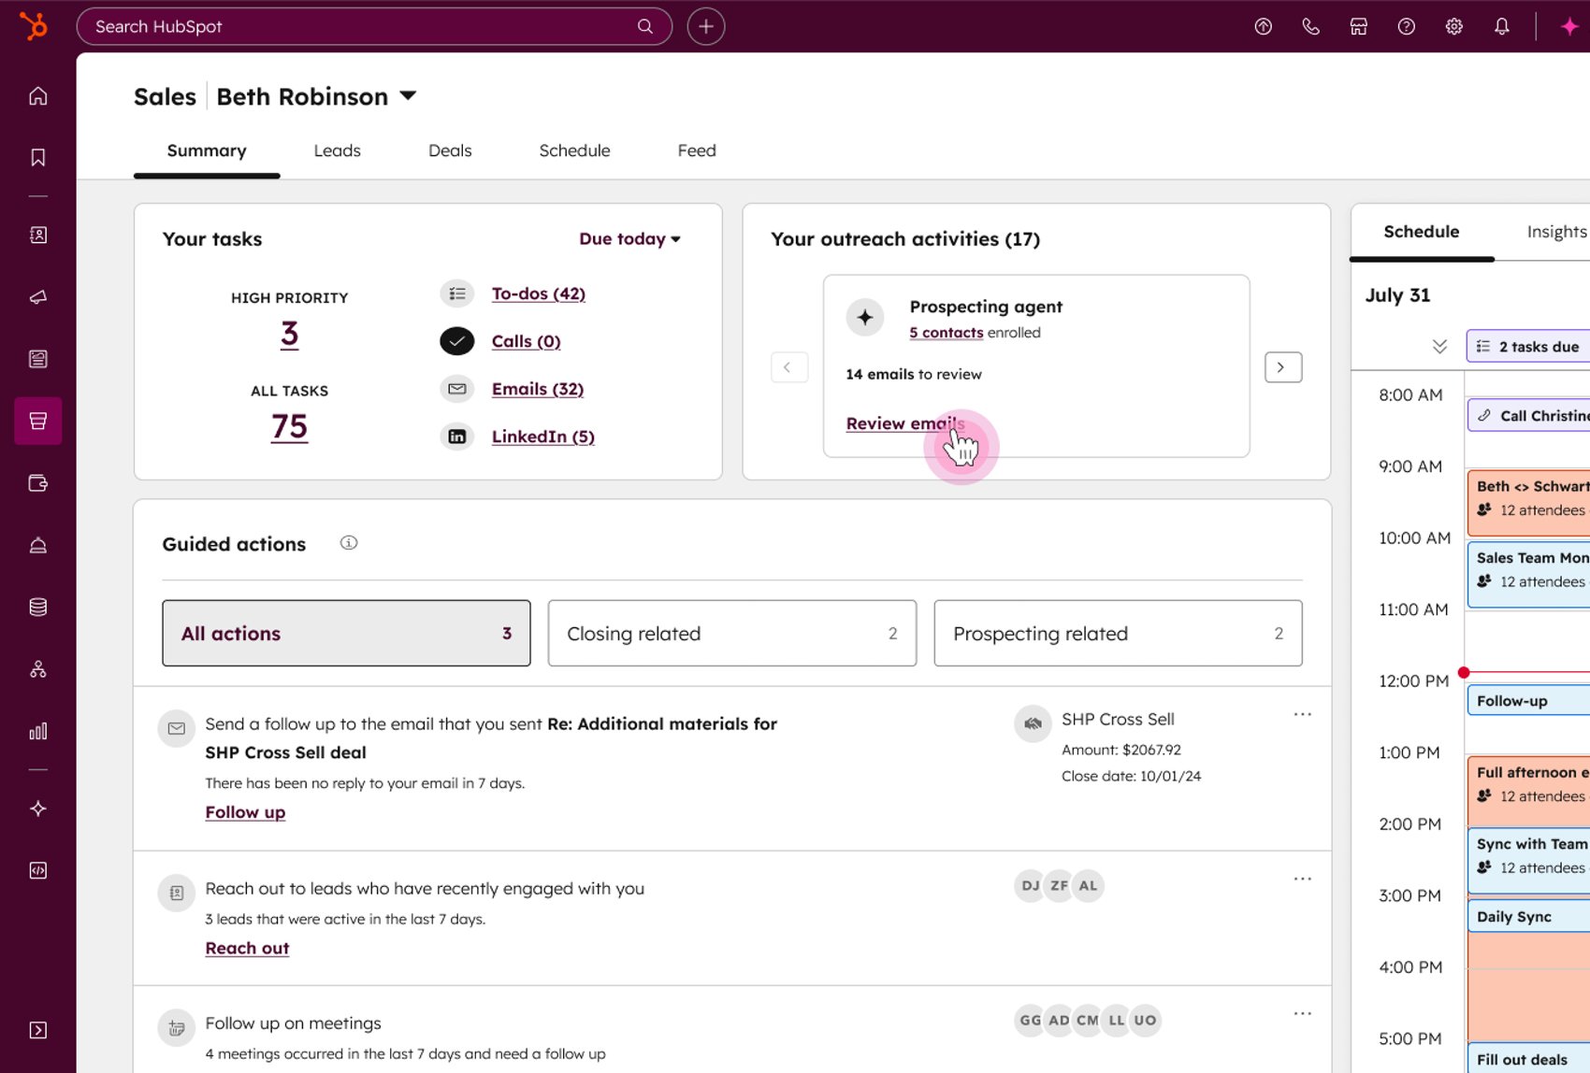The height and width of the screenshot is (1073, 1590).
Task: Open the Due today dropdown
Action: [629, 239]
